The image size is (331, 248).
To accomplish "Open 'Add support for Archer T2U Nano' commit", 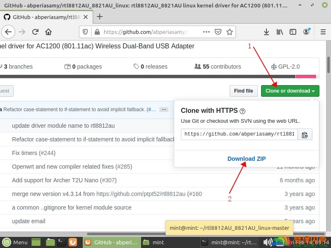I will click(64, 180).
